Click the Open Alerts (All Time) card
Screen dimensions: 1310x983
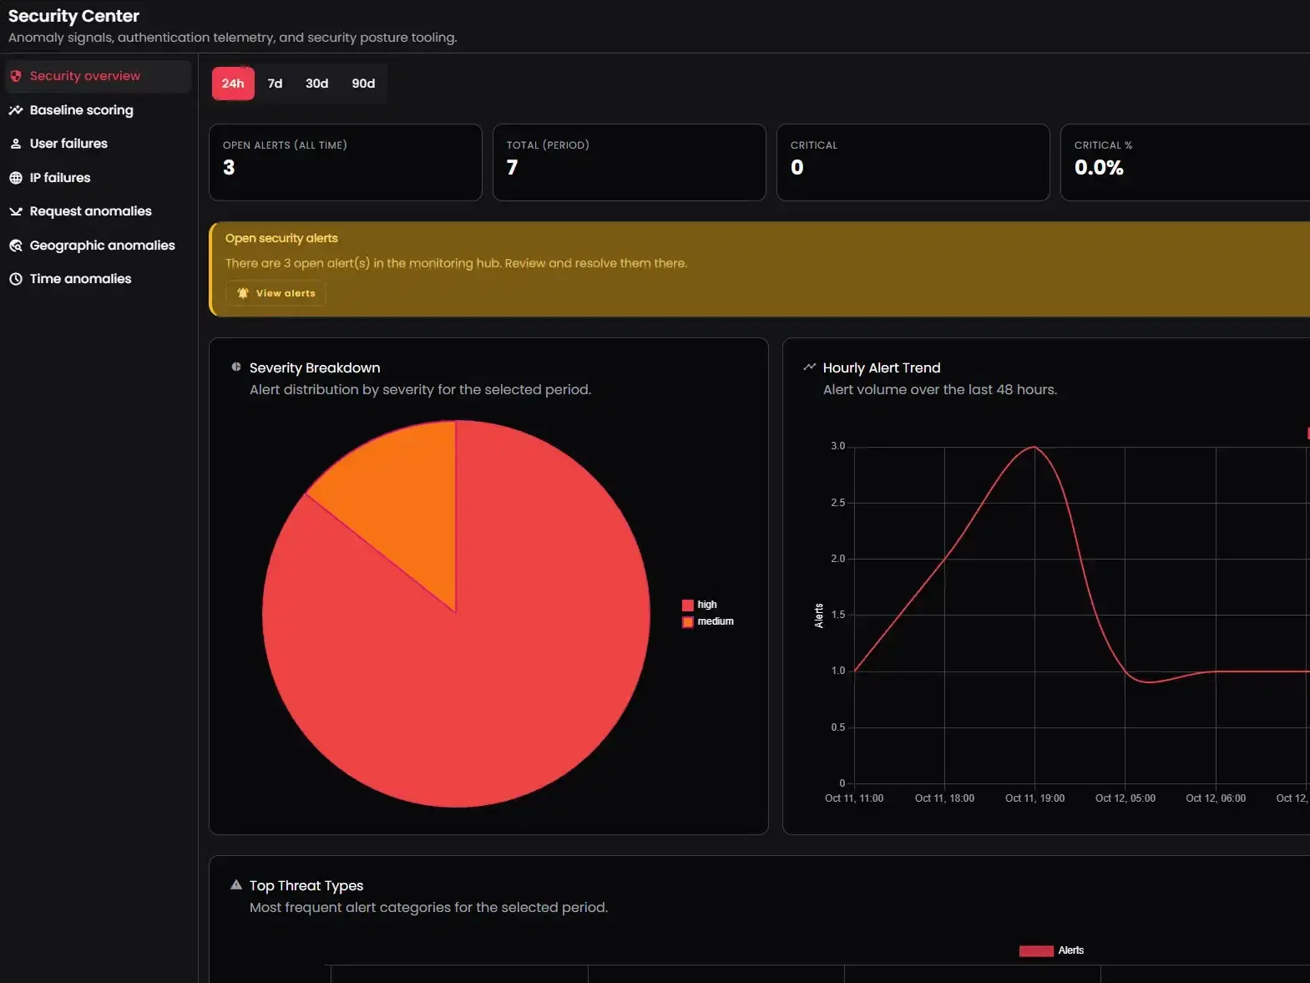346,162
